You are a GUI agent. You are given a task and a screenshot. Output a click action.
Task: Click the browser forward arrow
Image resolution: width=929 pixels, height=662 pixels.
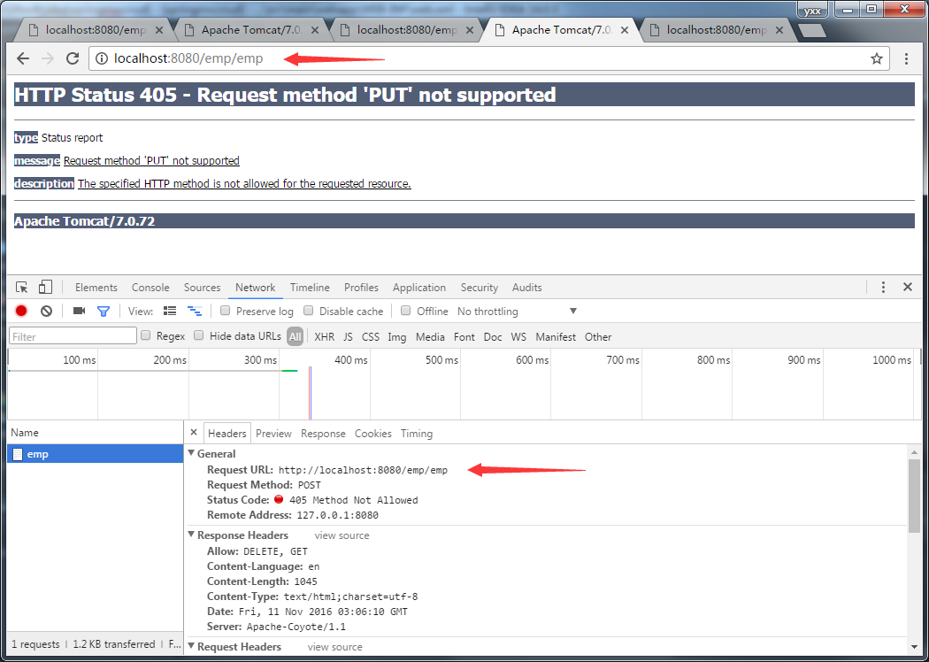(x=48, y=58)
